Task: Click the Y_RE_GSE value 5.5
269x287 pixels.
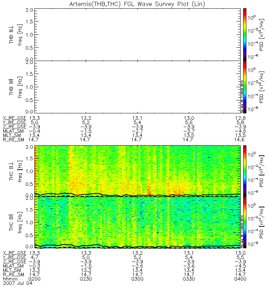Action: click(240, 257)
